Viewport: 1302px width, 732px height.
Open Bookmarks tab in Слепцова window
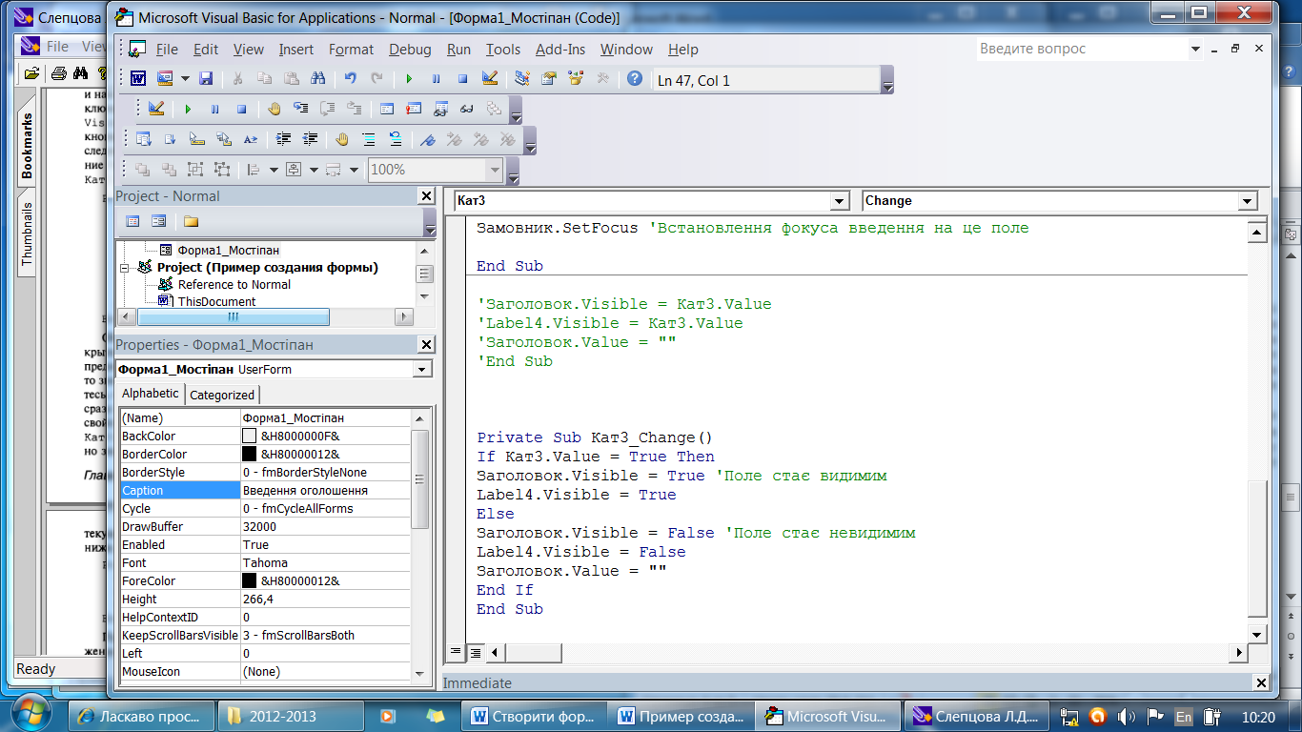click(27, 146)
